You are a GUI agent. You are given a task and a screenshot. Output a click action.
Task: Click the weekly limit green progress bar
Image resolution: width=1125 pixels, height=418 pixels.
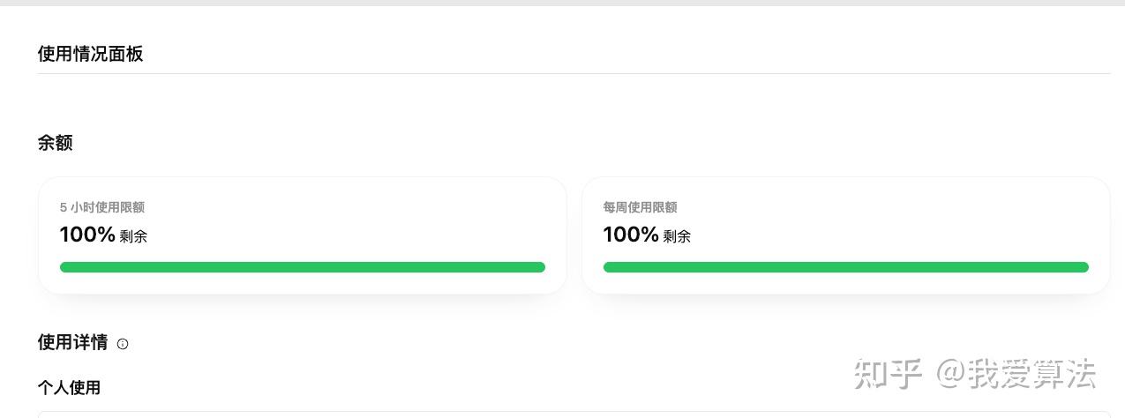[845, 267]
